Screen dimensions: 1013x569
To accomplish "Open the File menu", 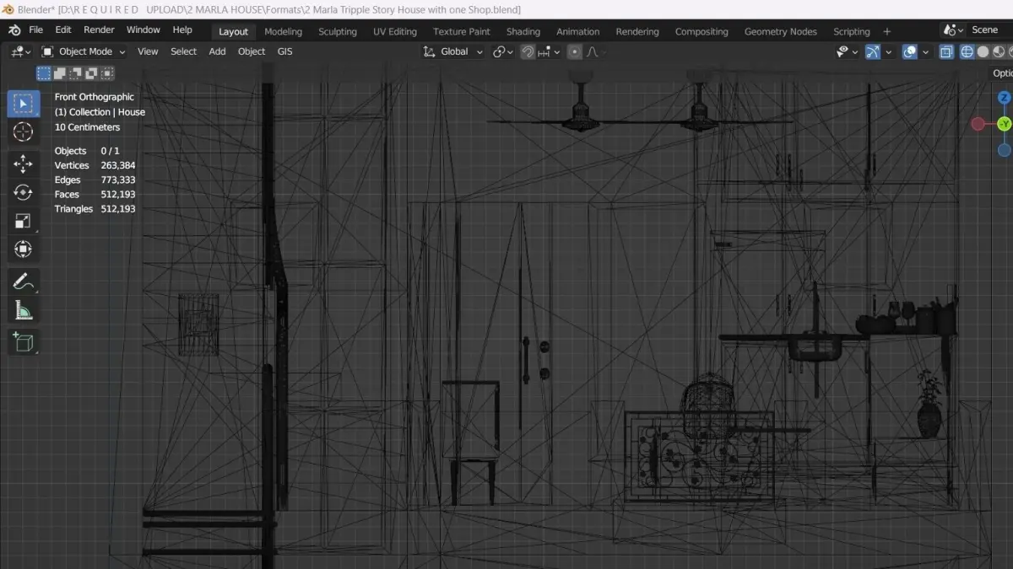I will point(36,30).
